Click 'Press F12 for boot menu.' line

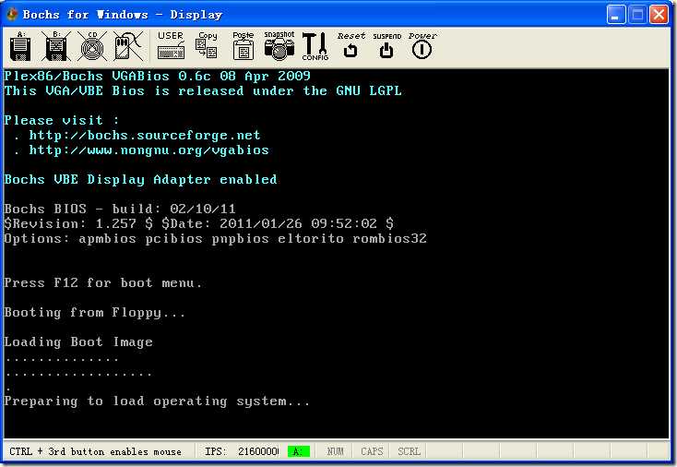[x=103, y=283]
